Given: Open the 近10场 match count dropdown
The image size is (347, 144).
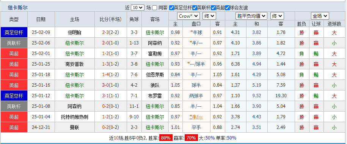Looking at the screenshot, I should (x=138, y=8).
